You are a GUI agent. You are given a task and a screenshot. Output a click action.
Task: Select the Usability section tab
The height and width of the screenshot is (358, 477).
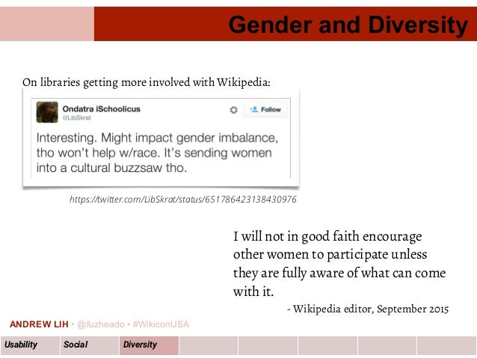click(30, 345)
